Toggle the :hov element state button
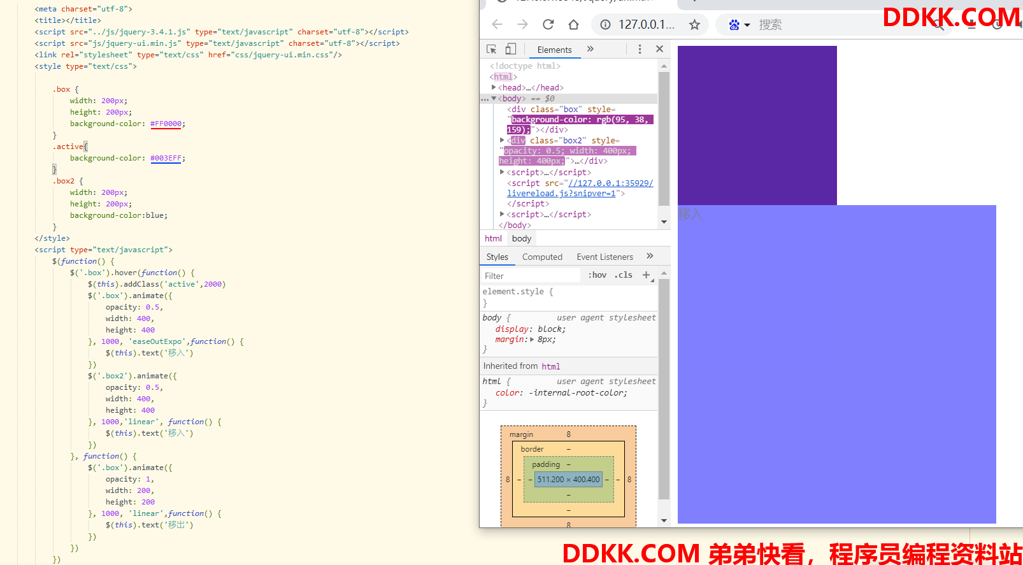 pyautogui.click(x=597, y=275)
